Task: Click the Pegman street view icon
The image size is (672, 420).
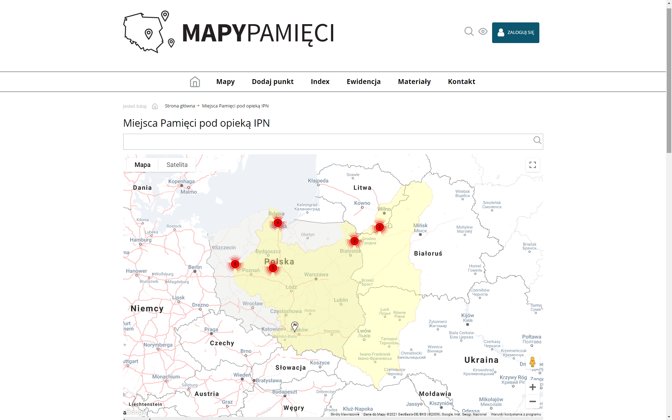Action: (532, 362)
